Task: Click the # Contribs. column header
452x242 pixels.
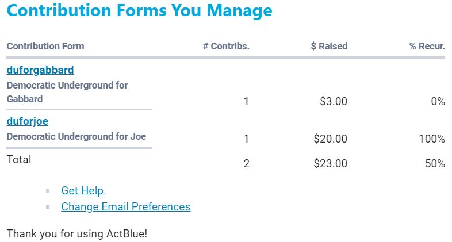Action: click(x=226, y=46)
